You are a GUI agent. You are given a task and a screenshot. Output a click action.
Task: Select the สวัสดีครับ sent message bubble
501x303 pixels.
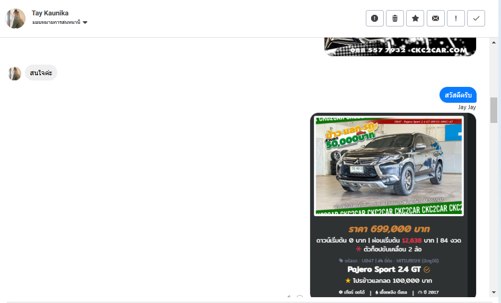tap(458, 95)
